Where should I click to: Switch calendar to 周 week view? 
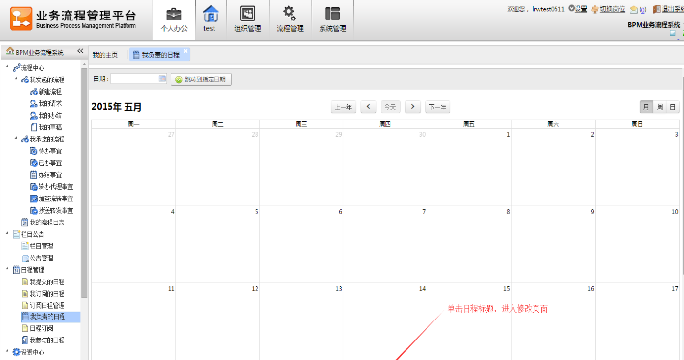(660, 107)
